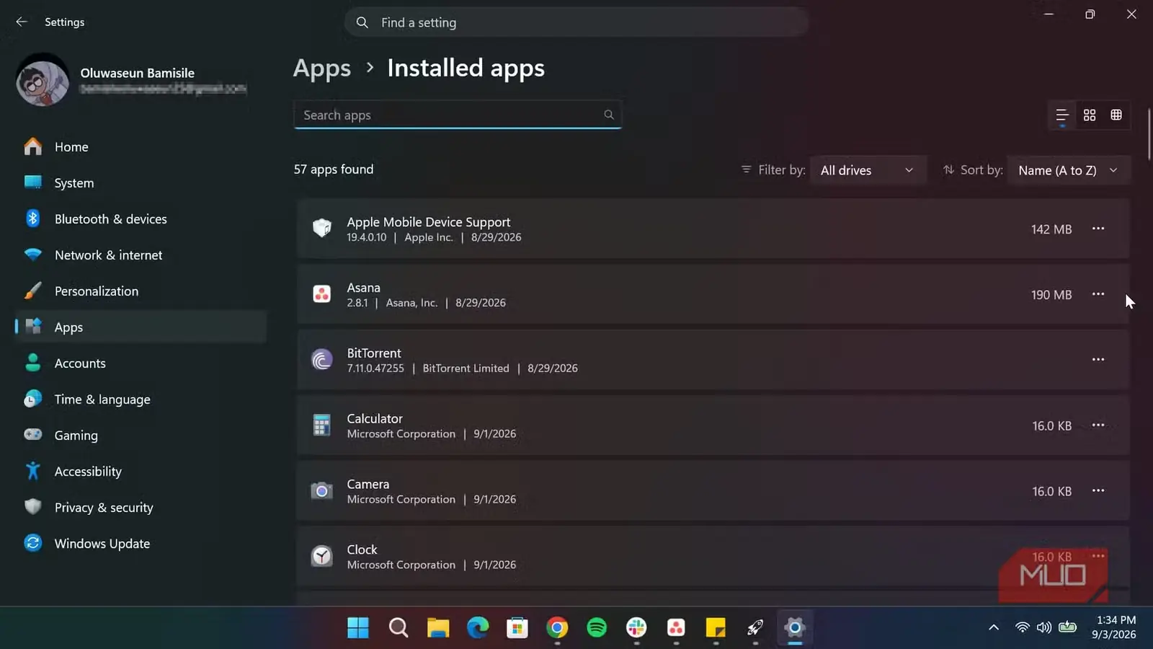Click the 57 apps found label
Image resolution: width=1153 pixels, height=649 pixels.
point(334,169)
